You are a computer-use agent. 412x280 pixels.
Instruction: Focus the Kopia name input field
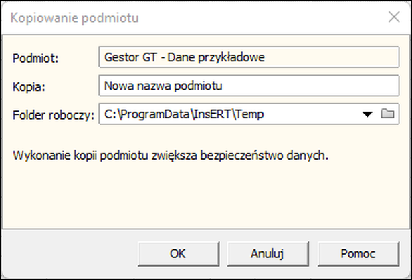(x=249, y=86)
